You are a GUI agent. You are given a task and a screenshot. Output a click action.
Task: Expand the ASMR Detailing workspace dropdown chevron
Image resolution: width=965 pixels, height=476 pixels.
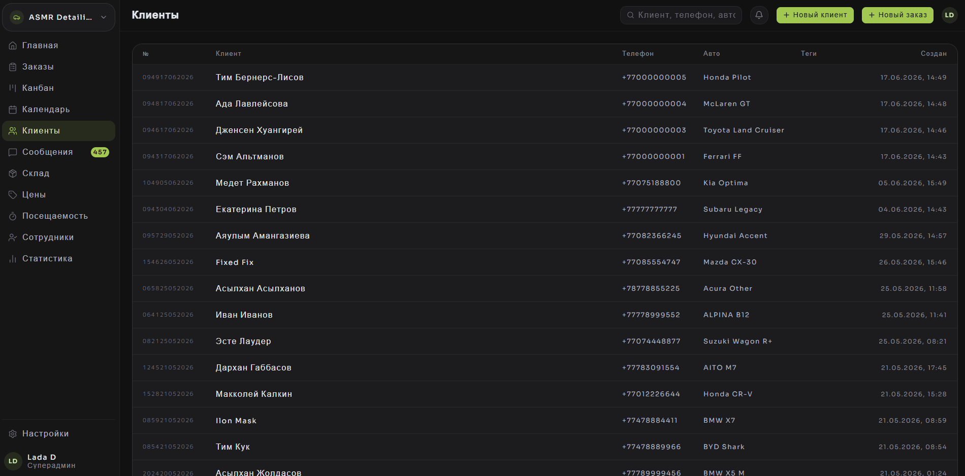pos(104,17)
